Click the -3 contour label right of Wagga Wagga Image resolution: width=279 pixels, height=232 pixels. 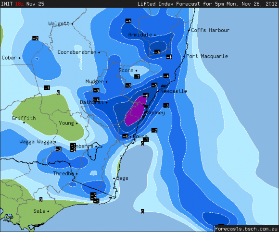(x=59, y=149)
